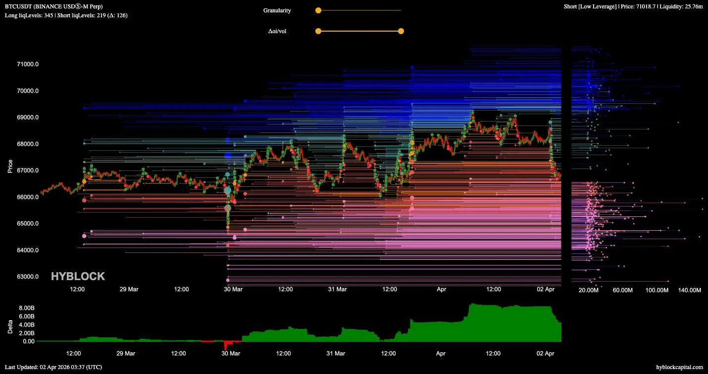This screenshot has width=708, height=374.
Task: Click the 20.00M liquidity axis label
Action: (588, 290)
